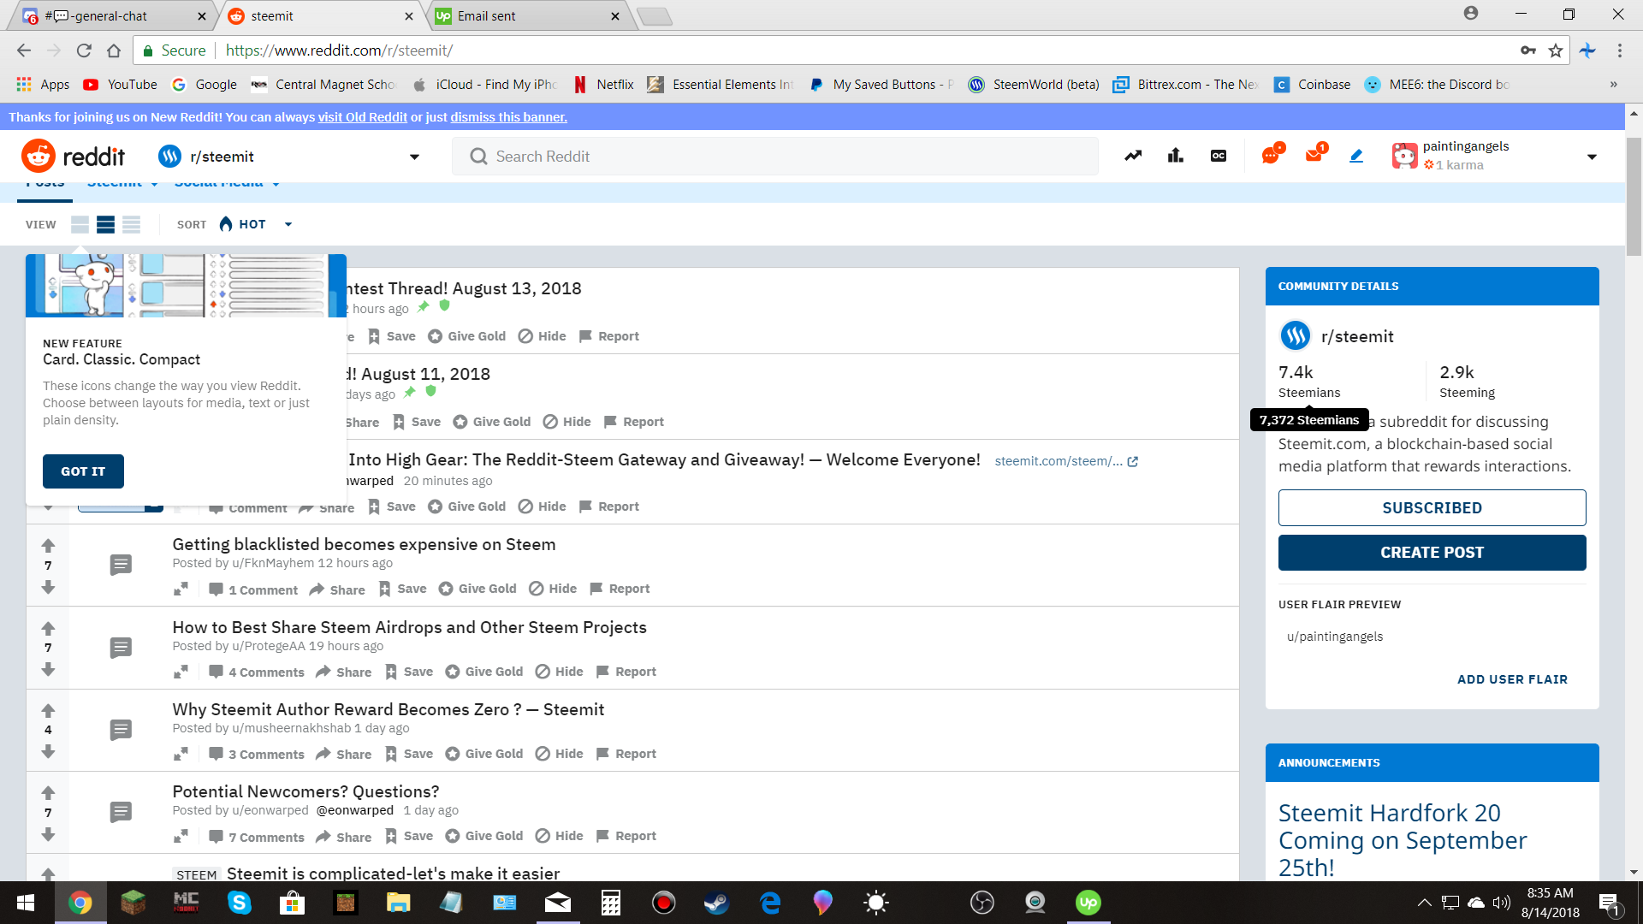Open the mail inbox icon
This screenshot has height=924, width=1643.
[1314, 155]
